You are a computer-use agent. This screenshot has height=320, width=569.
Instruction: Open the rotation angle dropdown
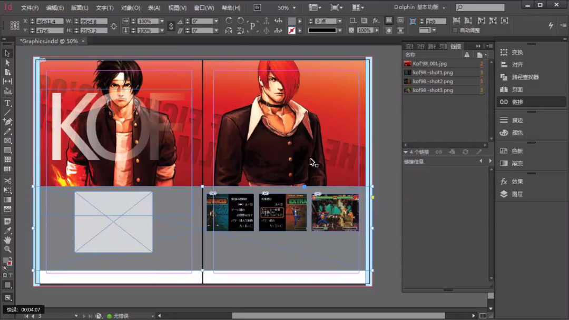pyautogui.click(x=216, y=21)
